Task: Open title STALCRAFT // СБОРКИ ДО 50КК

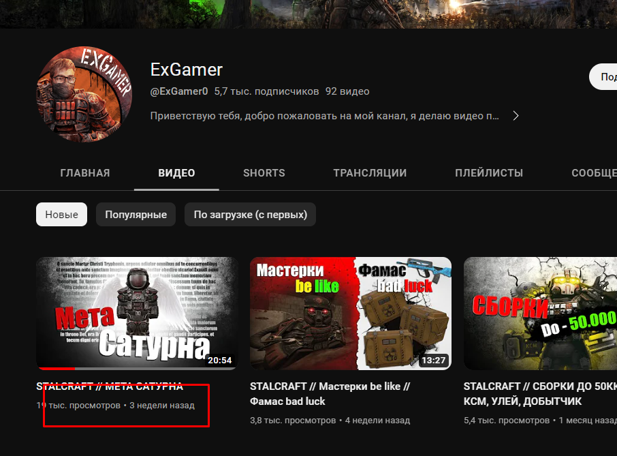Action: coord(540,394)
